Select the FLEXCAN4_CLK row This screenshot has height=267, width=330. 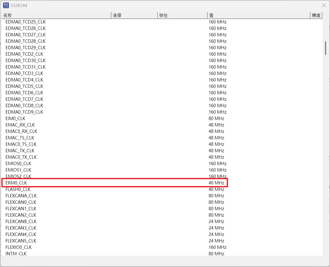(162, 234)
